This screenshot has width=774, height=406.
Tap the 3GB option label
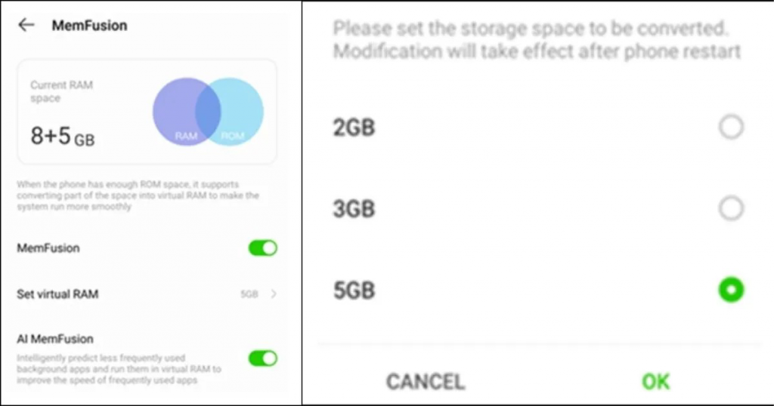pyautogui.click(x=354, y=209)
